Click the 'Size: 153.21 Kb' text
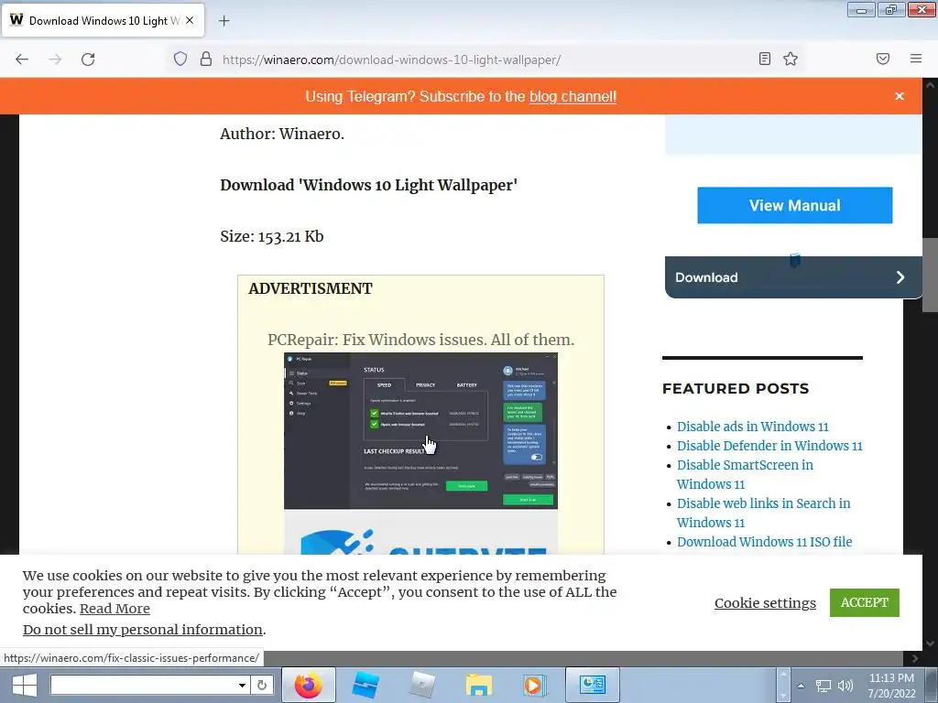 [271, 236]
